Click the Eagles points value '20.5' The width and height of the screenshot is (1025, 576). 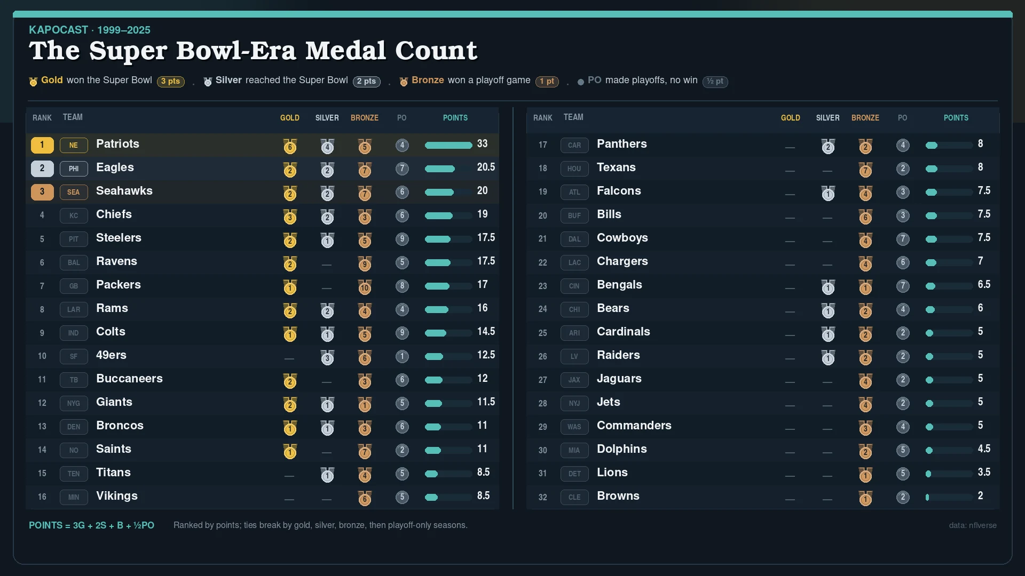click(486, 167)
